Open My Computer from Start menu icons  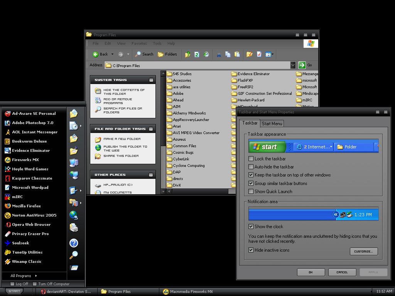click(x=74, y=163)
